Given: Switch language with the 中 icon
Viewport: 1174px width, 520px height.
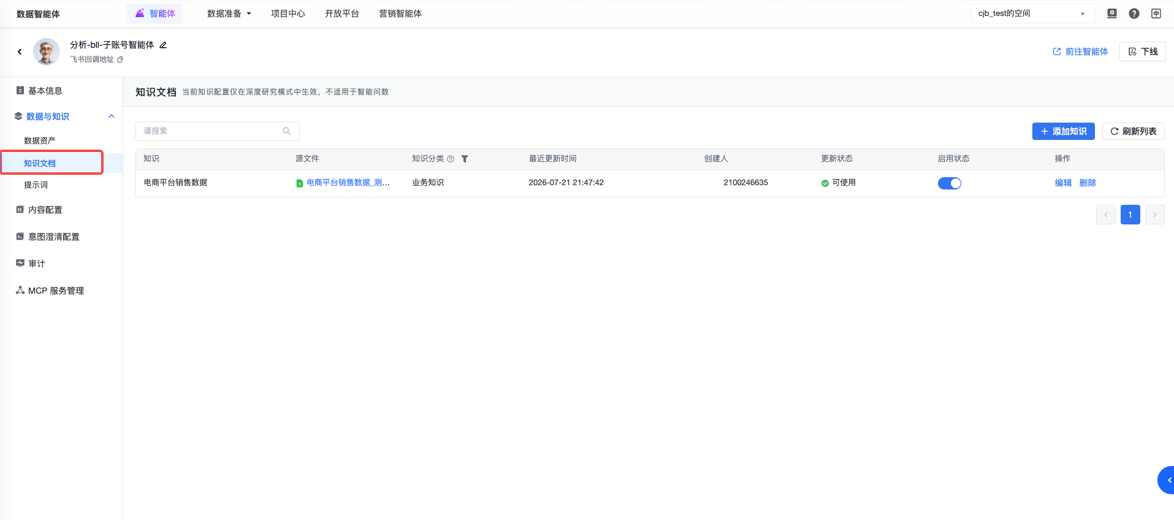Looking at the screenshot, I should (x=1156, y=13).
